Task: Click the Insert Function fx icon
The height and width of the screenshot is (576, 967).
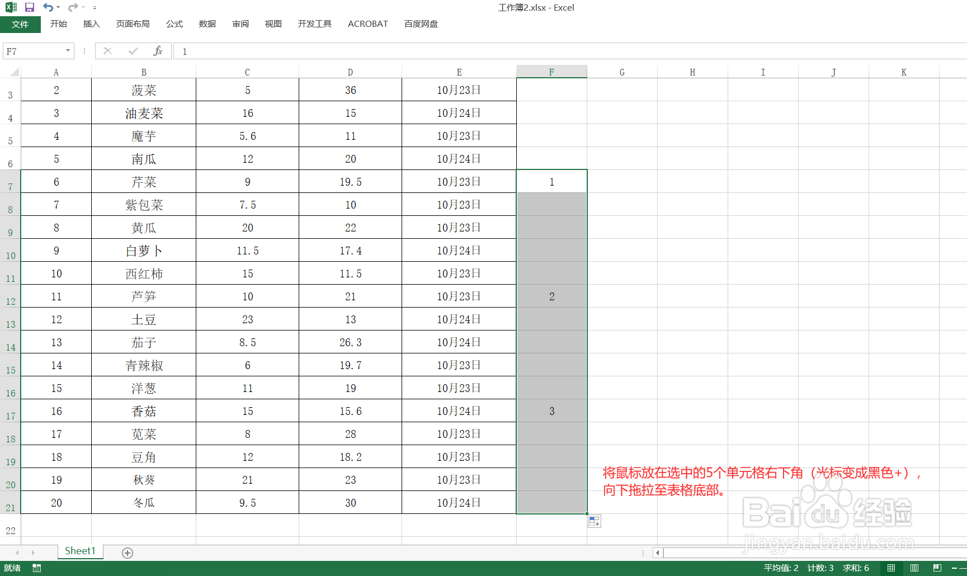Action: 158,51
